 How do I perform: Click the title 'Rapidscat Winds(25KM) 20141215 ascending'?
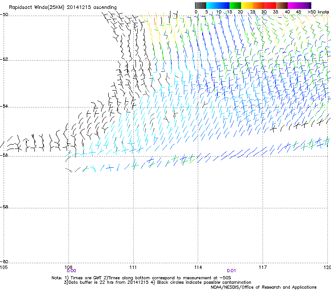(63, 8)
